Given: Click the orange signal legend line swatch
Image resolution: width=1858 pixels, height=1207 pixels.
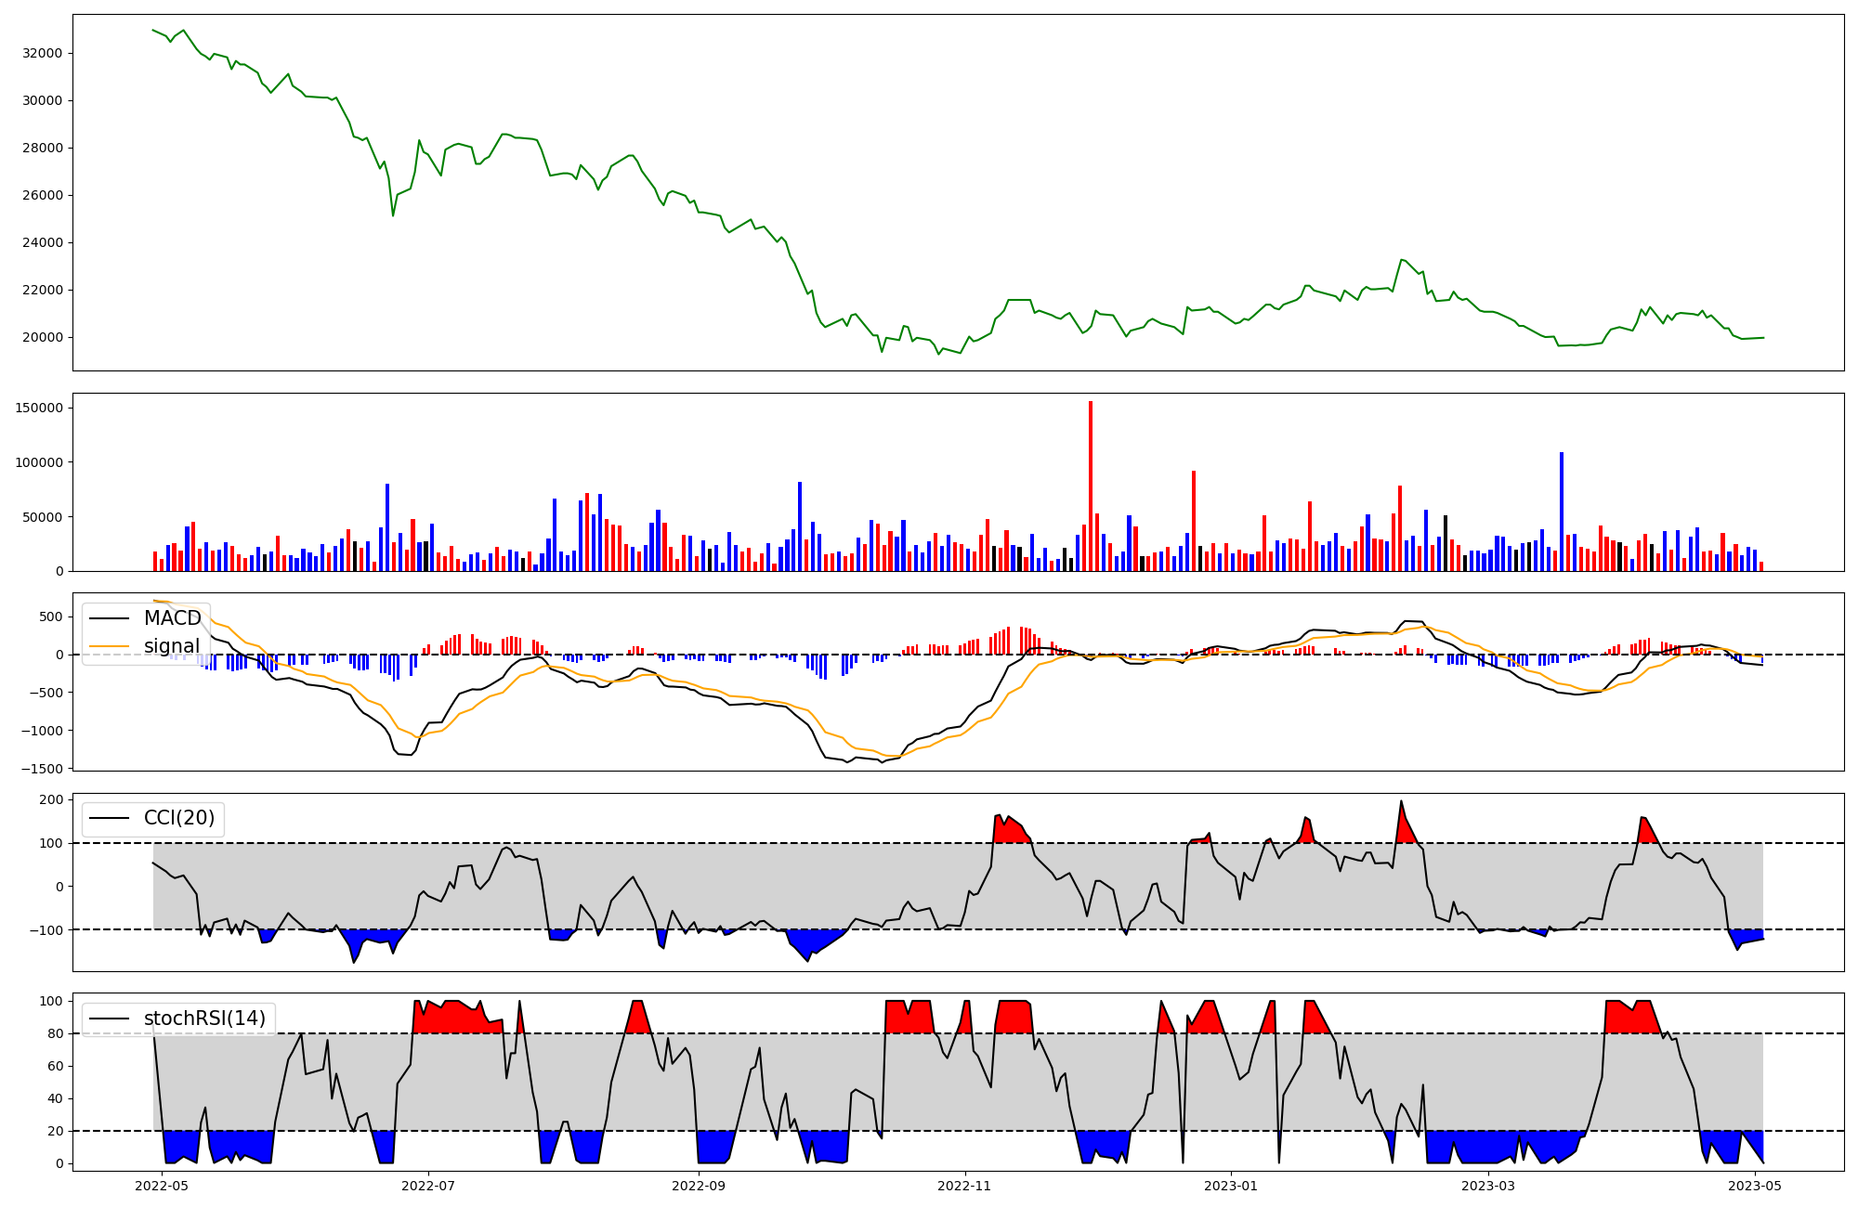Looking at the screenshot, I should (x=109, y=646).
